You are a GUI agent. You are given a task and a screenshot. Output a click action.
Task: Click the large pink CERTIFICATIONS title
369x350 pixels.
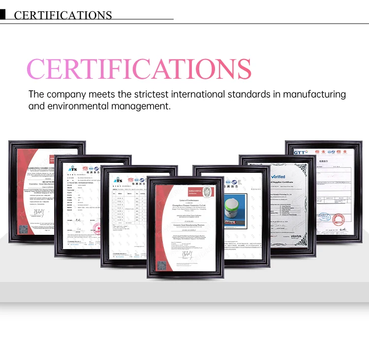(139, 68)
